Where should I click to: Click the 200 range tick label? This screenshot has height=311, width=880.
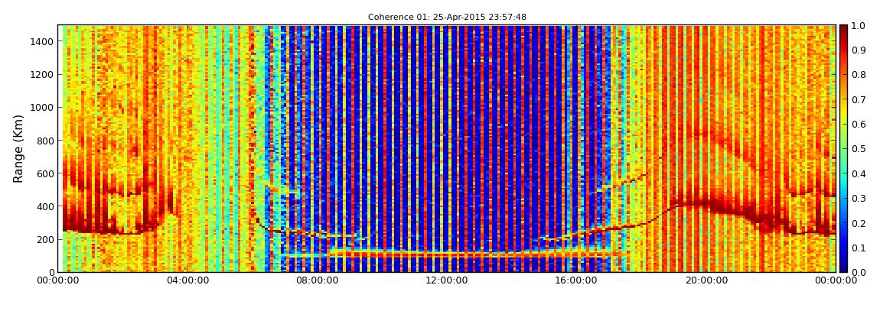pyautogui.click(x=45, y=240)
